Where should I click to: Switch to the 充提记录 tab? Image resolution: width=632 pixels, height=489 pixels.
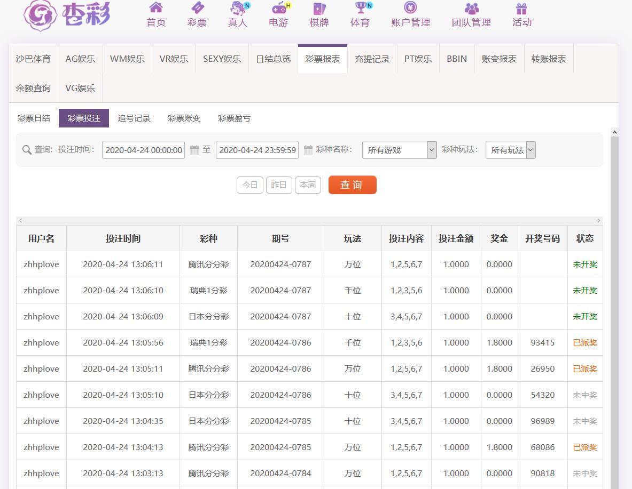(x=372, y=59)
